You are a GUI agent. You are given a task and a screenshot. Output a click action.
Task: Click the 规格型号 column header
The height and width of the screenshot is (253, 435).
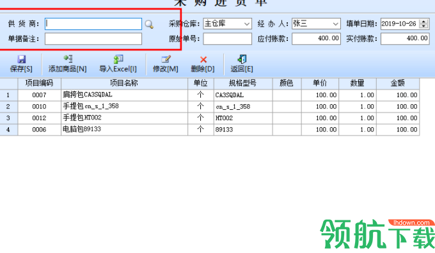click(x=243, y=84)
